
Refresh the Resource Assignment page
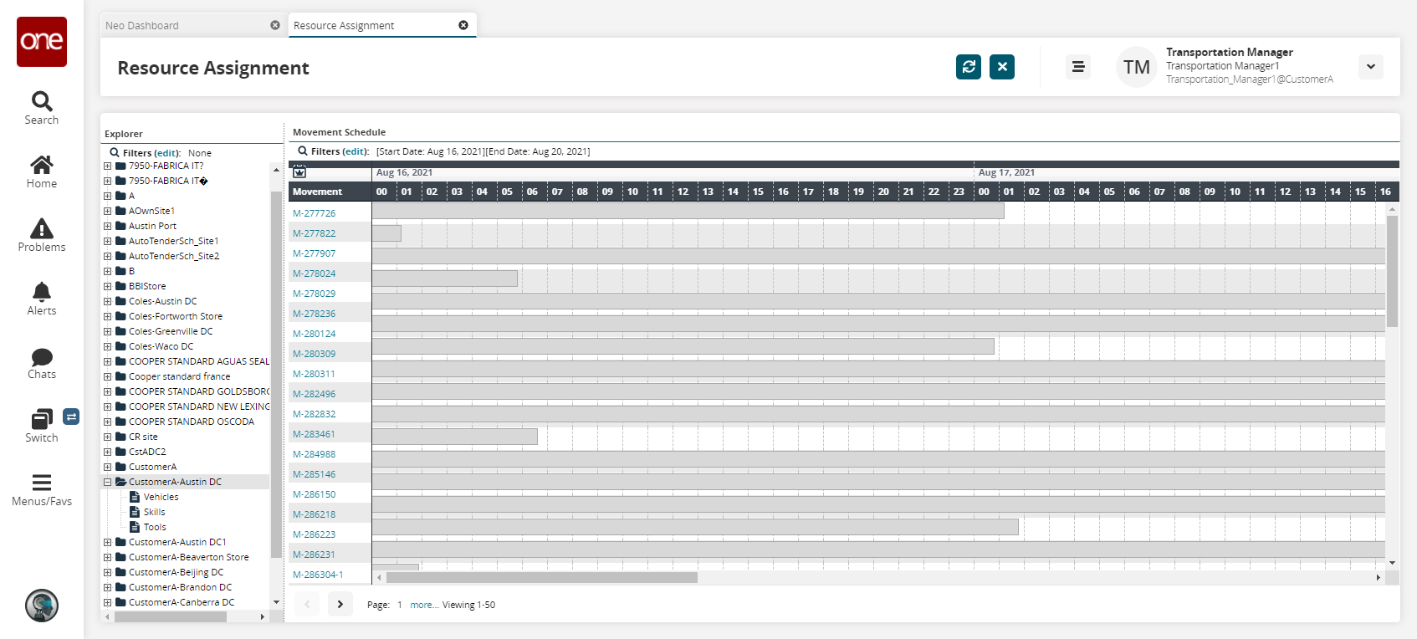coord(969,67)
